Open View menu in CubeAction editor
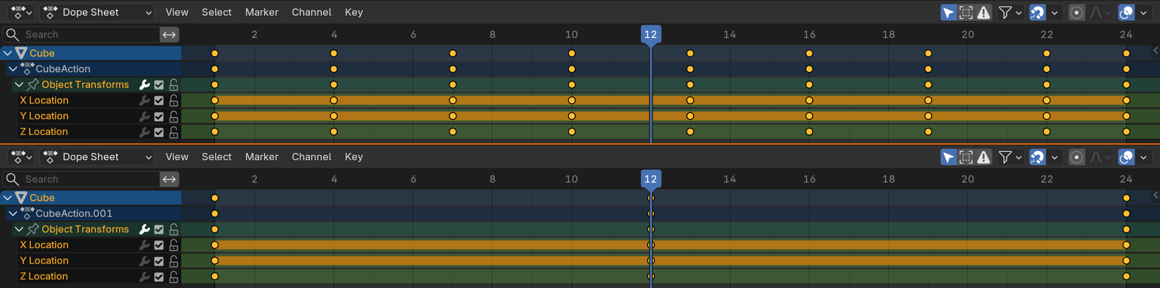Screen dimensions: 1160x288 (177, 12)
